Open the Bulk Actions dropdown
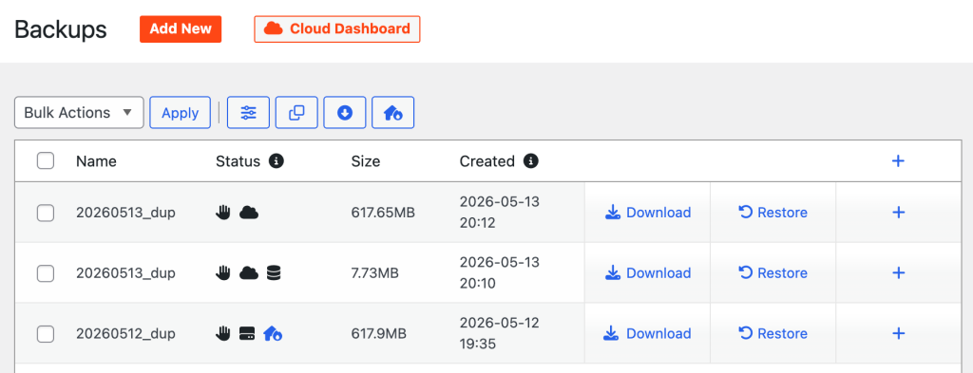Screen dimensions: 973x373 tap(79, 113)
